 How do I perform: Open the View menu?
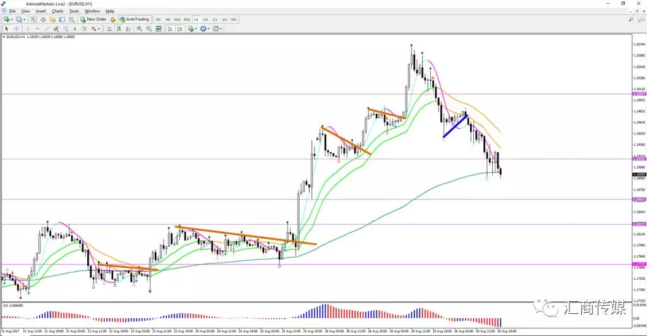pyautogui.click(x=25, y=11)
